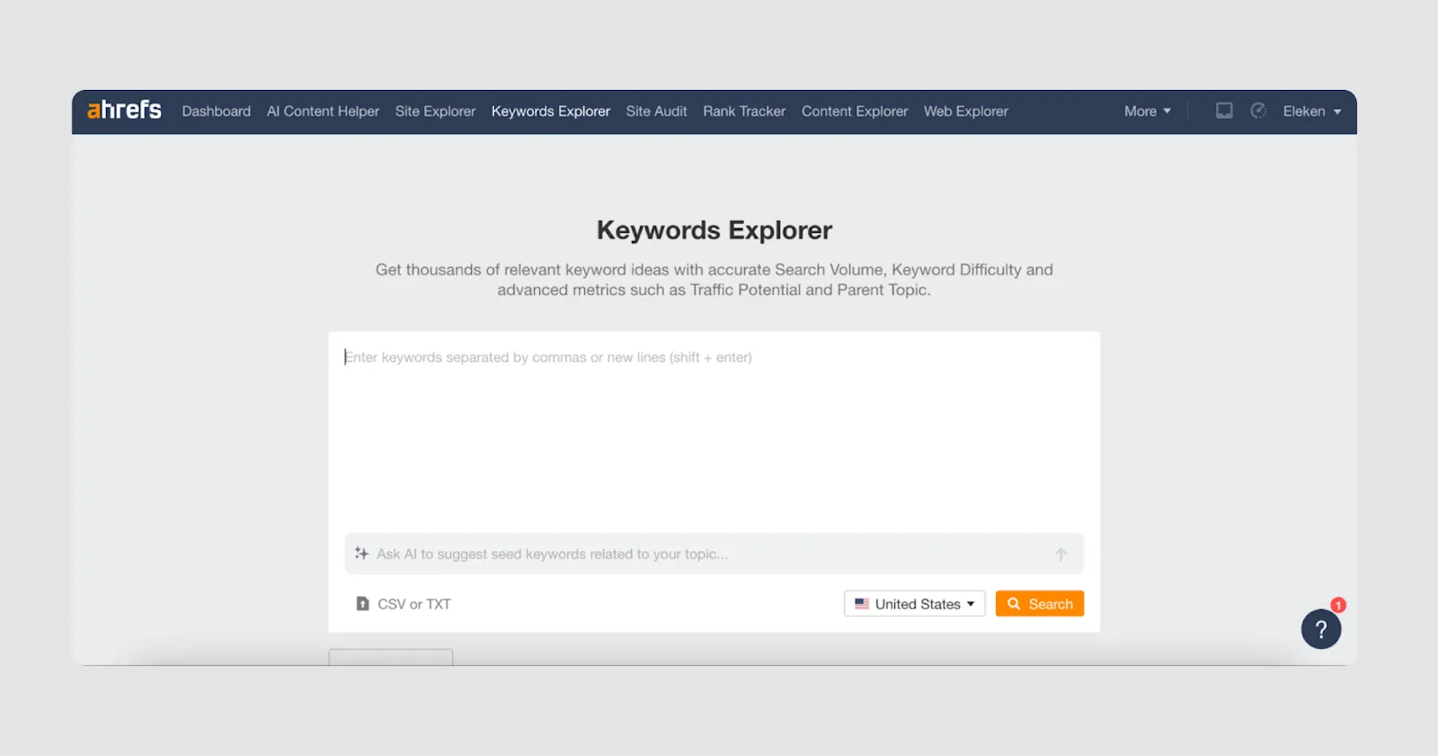This screenshot has height=756, width=1438.
Task: Go to Web Explorer
Action: pyautogui.click(x=966, y=111)
